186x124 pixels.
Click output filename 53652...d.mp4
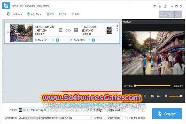(x=89, y=27)
